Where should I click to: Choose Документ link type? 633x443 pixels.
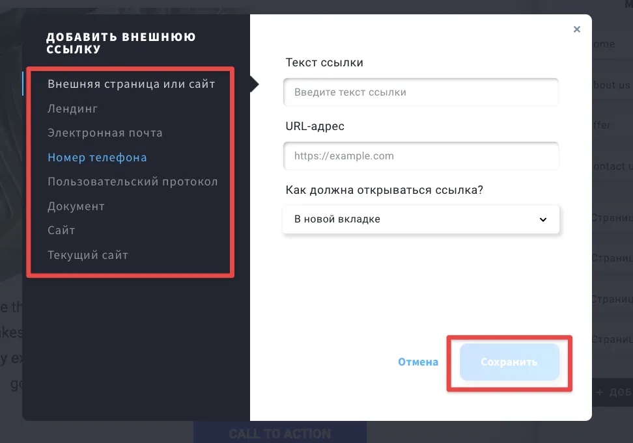point(76,206)
